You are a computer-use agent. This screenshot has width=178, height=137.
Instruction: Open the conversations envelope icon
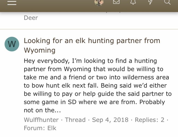point(116,2)
